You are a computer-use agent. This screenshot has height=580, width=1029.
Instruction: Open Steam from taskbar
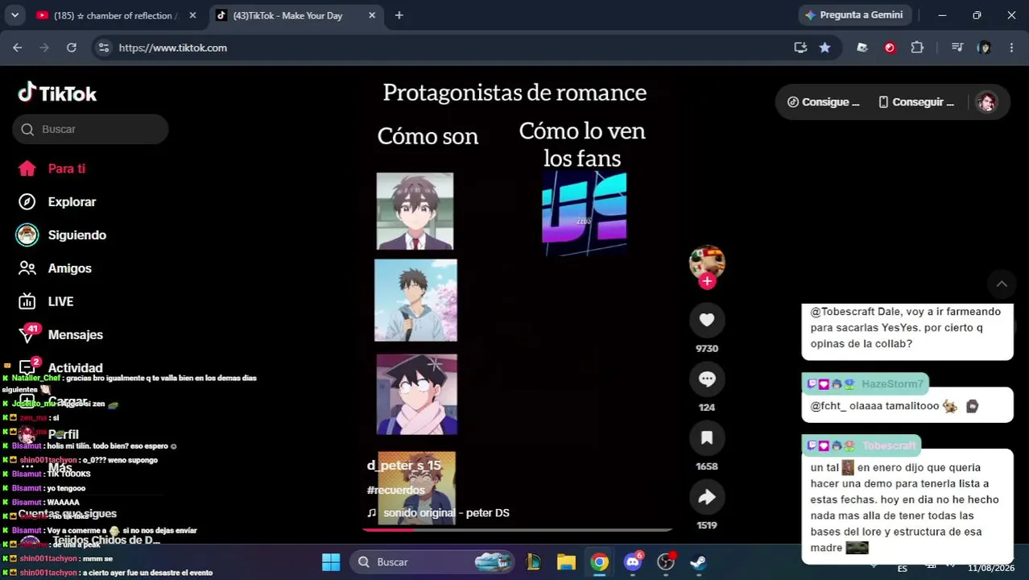(x=698, y=561)
